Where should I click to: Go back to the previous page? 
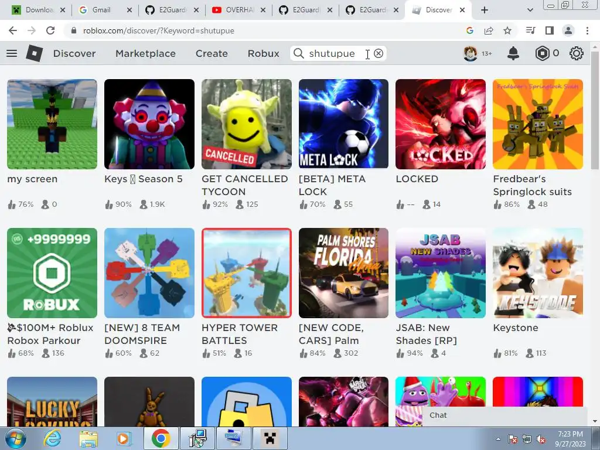[13, 30]
